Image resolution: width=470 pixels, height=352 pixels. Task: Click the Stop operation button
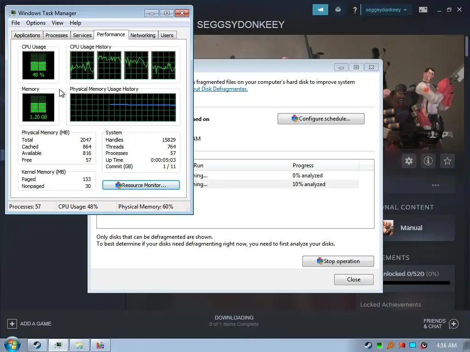[x=338, y=261]
